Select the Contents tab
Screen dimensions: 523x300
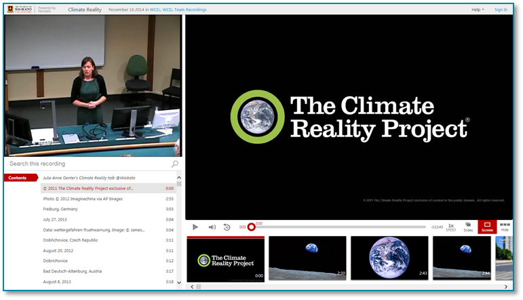20,178
